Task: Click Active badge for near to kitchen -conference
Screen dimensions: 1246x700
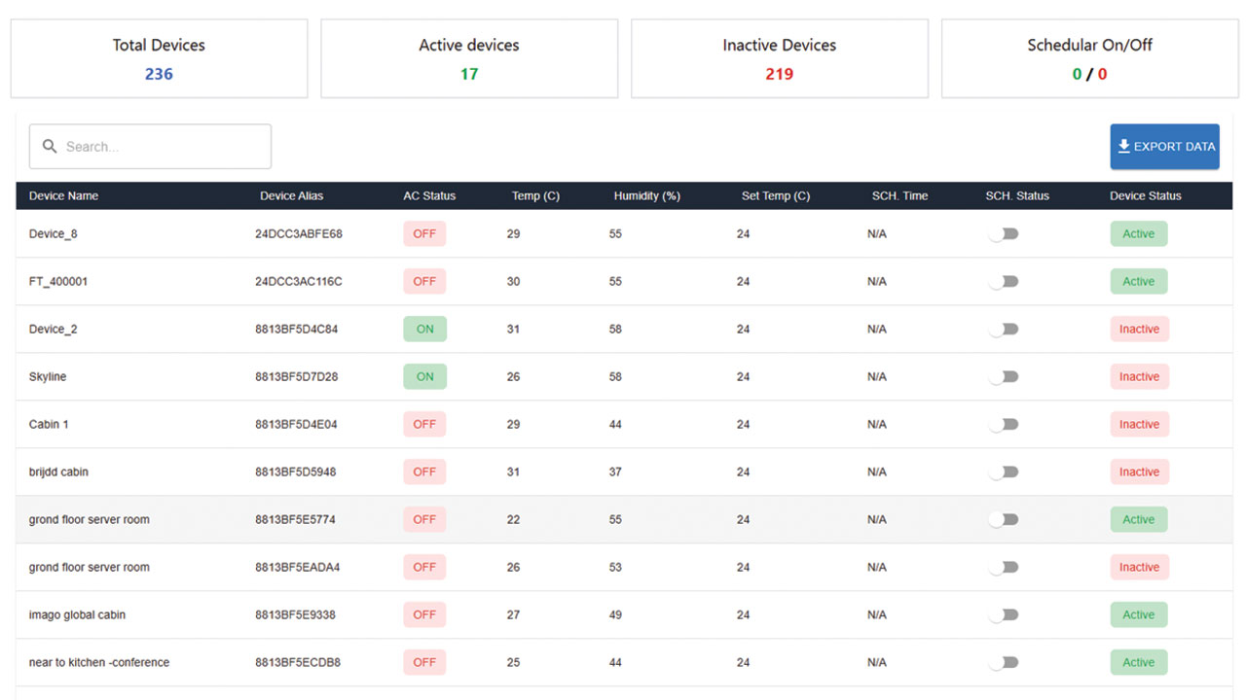Action: pos(1139,663)
